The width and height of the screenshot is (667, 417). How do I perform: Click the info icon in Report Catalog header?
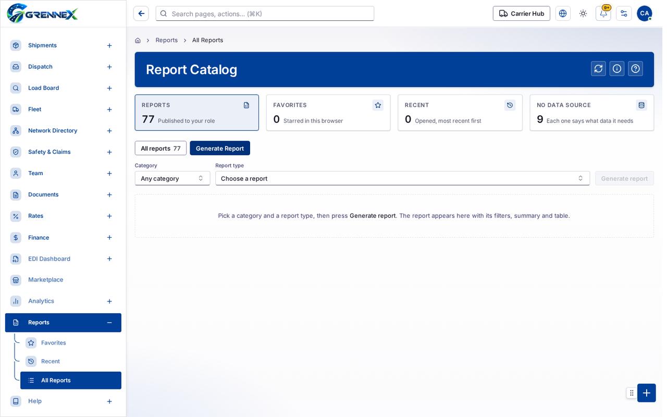click(617, 69)
